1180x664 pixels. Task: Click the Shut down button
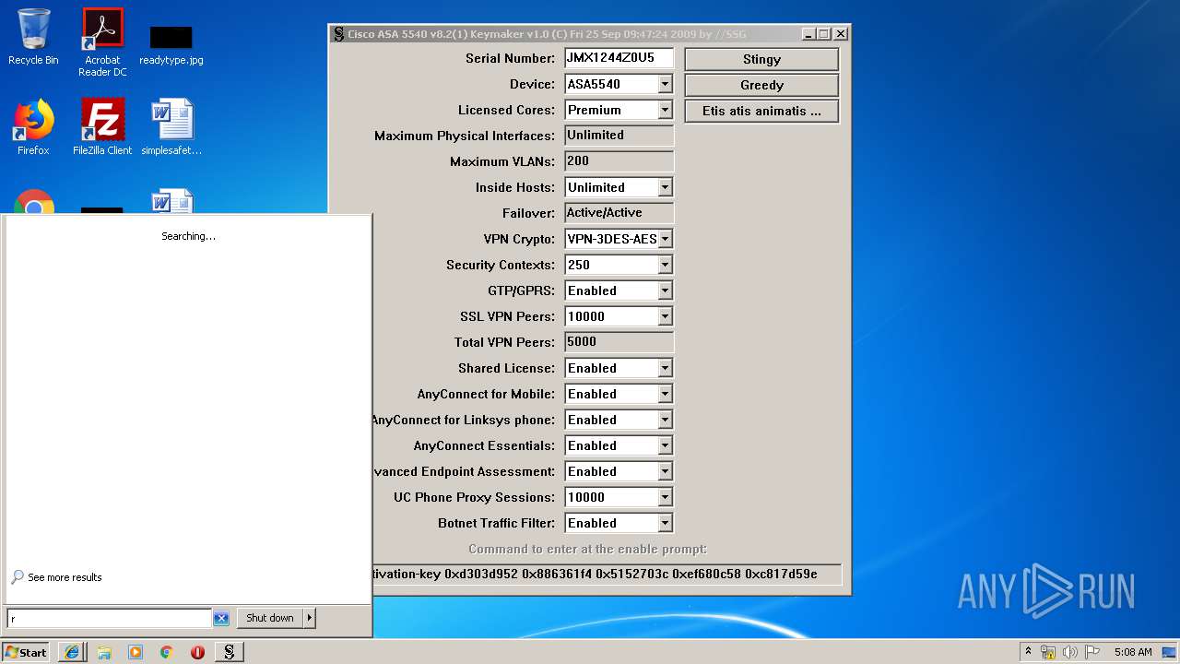pos(270,618)
